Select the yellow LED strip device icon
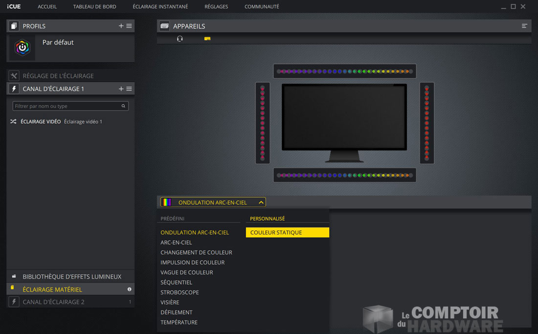Screen dimensions: 538x334 [207, 38]
